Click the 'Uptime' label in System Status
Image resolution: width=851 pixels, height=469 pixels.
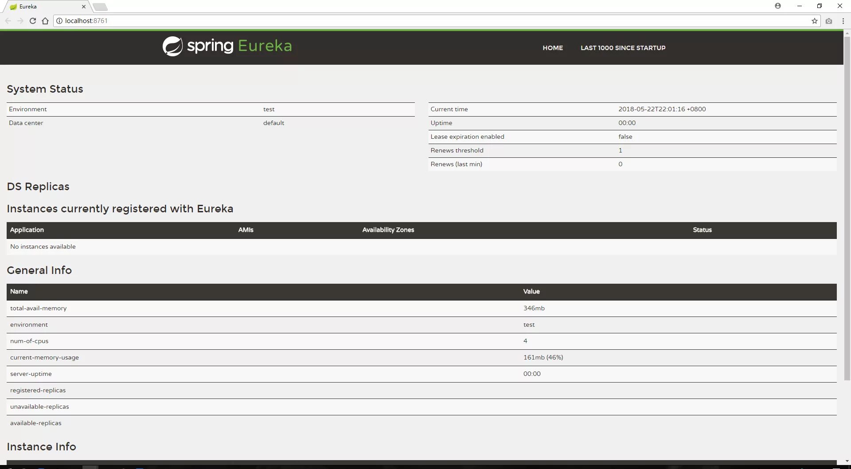[x=441, y=123]
